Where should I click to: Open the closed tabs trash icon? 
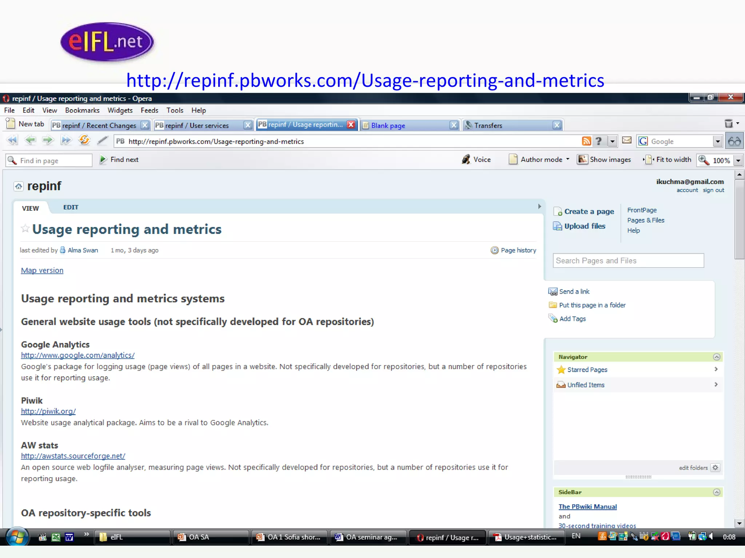[729, 124]
